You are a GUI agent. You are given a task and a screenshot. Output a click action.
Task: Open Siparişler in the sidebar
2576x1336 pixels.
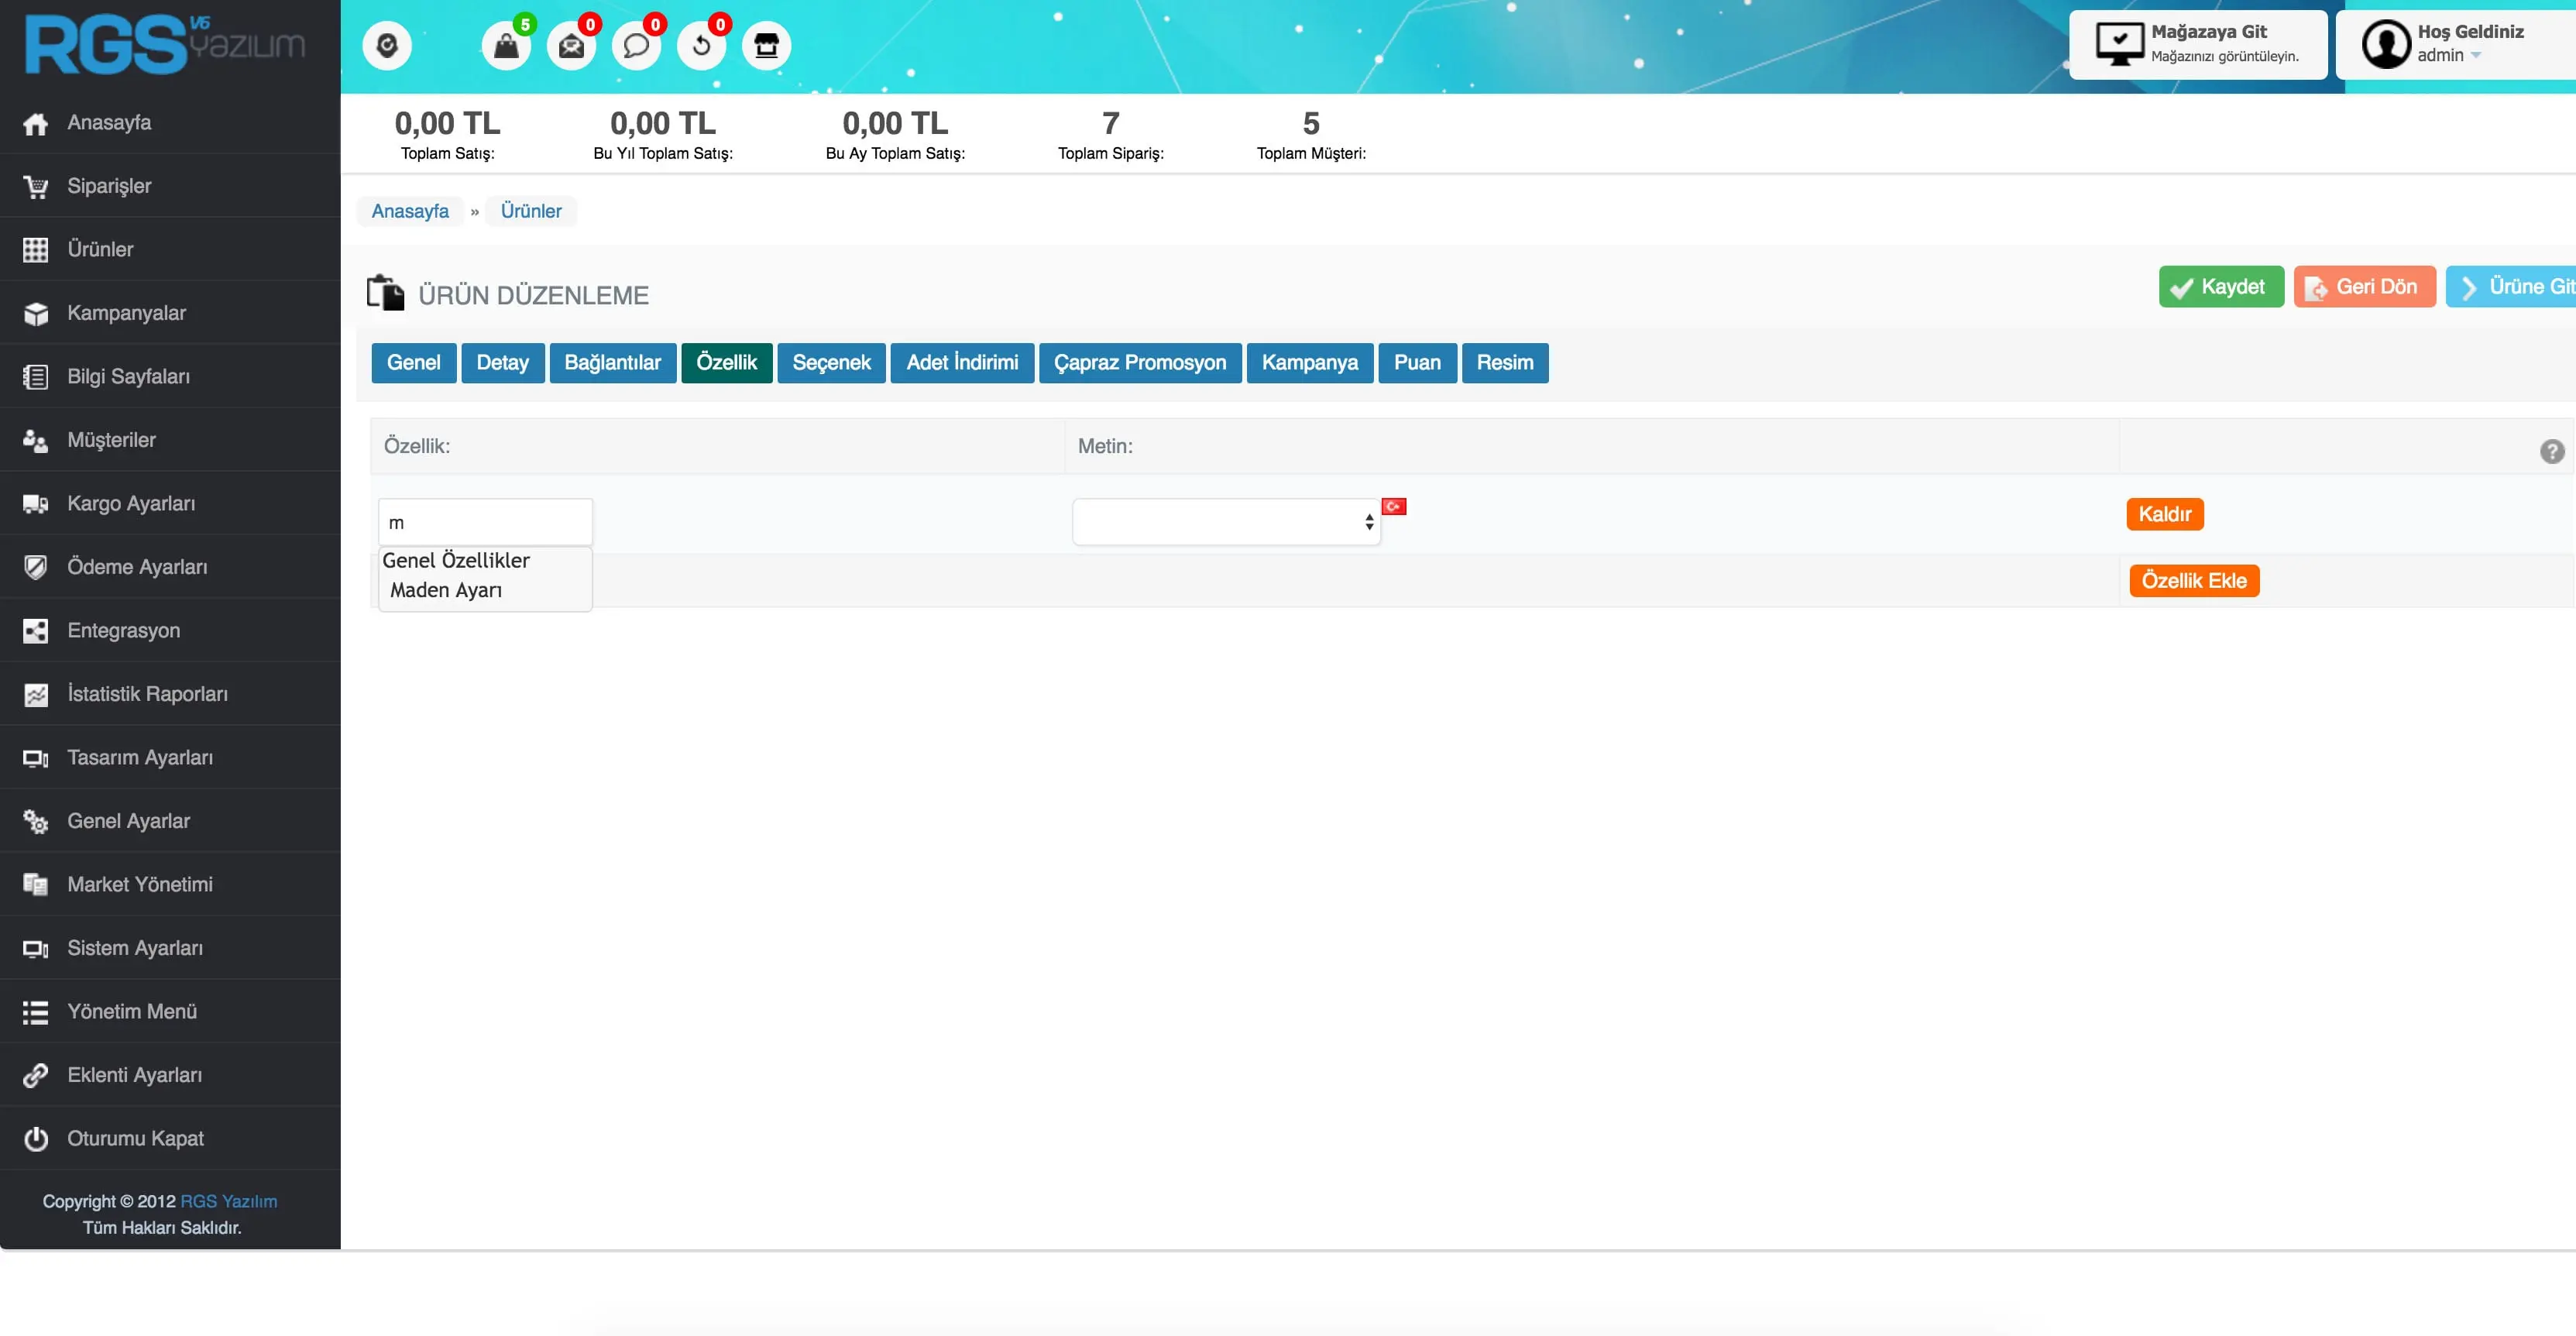109,186
